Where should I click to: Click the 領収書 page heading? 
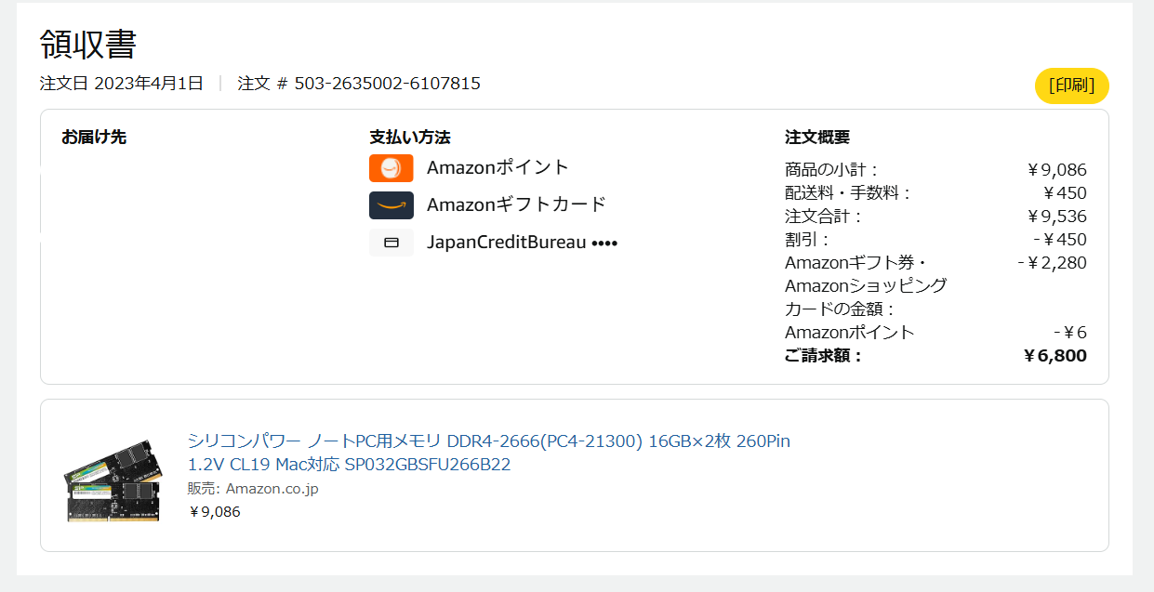tap(88, 44)
